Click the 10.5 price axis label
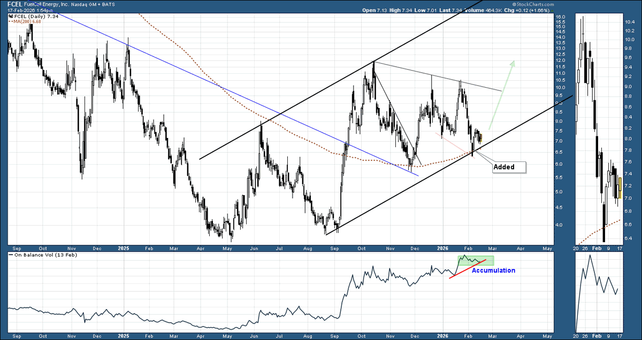Viewport: 642px width, 340px height. coord(560,81)
